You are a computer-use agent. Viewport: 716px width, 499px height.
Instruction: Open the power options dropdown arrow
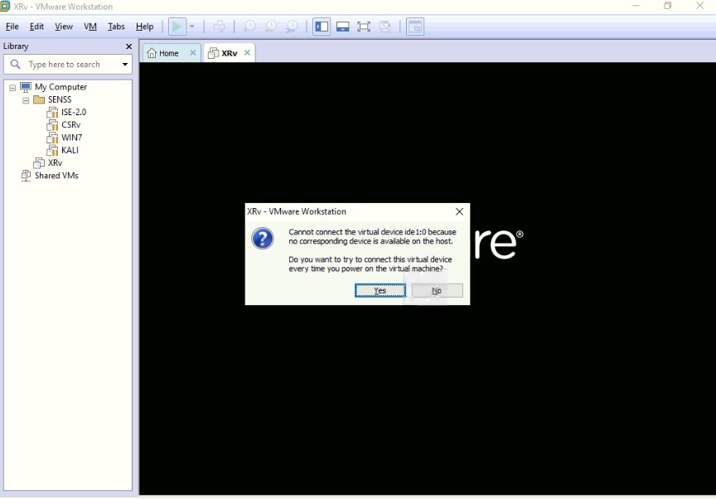[191, 26]
